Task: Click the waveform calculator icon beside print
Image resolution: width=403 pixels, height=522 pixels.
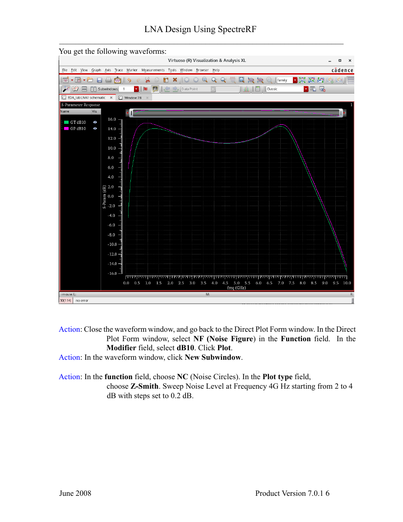Action: click(118, 80)
